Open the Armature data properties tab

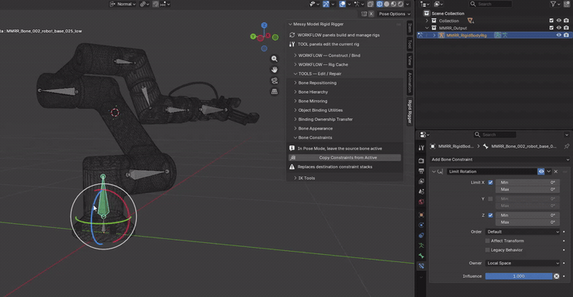[421, 245]
